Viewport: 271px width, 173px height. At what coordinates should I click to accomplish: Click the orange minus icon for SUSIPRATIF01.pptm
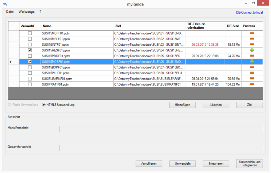pyautogui.click(x=252, y=84)
